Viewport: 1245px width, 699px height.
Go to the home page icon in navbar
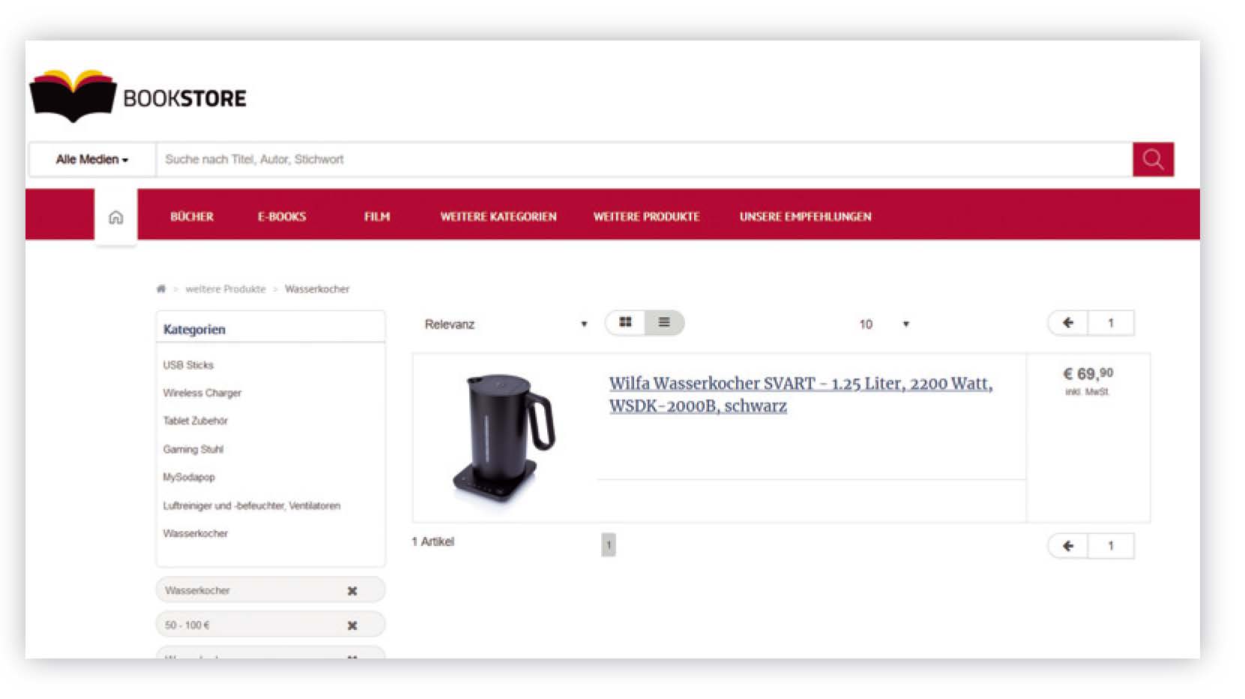[115, 217]
